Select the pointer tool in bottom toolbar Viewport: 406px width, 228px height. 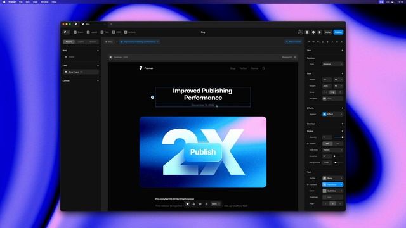point(188,204)
